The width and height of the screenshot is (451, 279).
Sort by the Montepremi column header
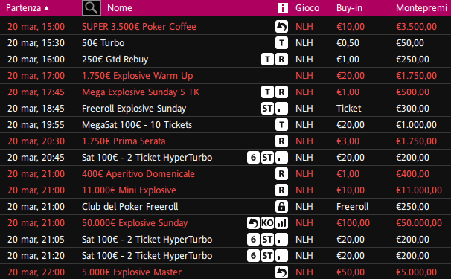tap(421, 8)
